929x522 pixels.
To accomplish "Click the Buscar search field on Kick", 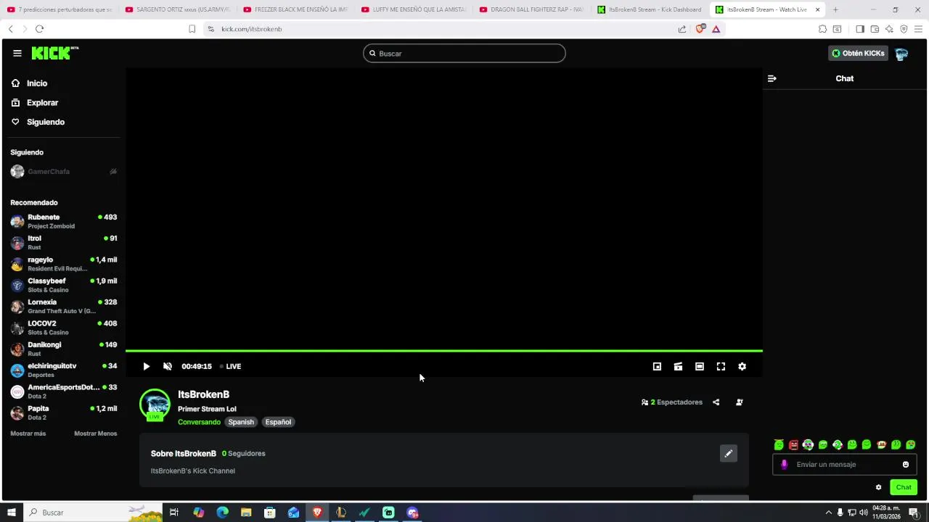I will [x=464, y=54].
